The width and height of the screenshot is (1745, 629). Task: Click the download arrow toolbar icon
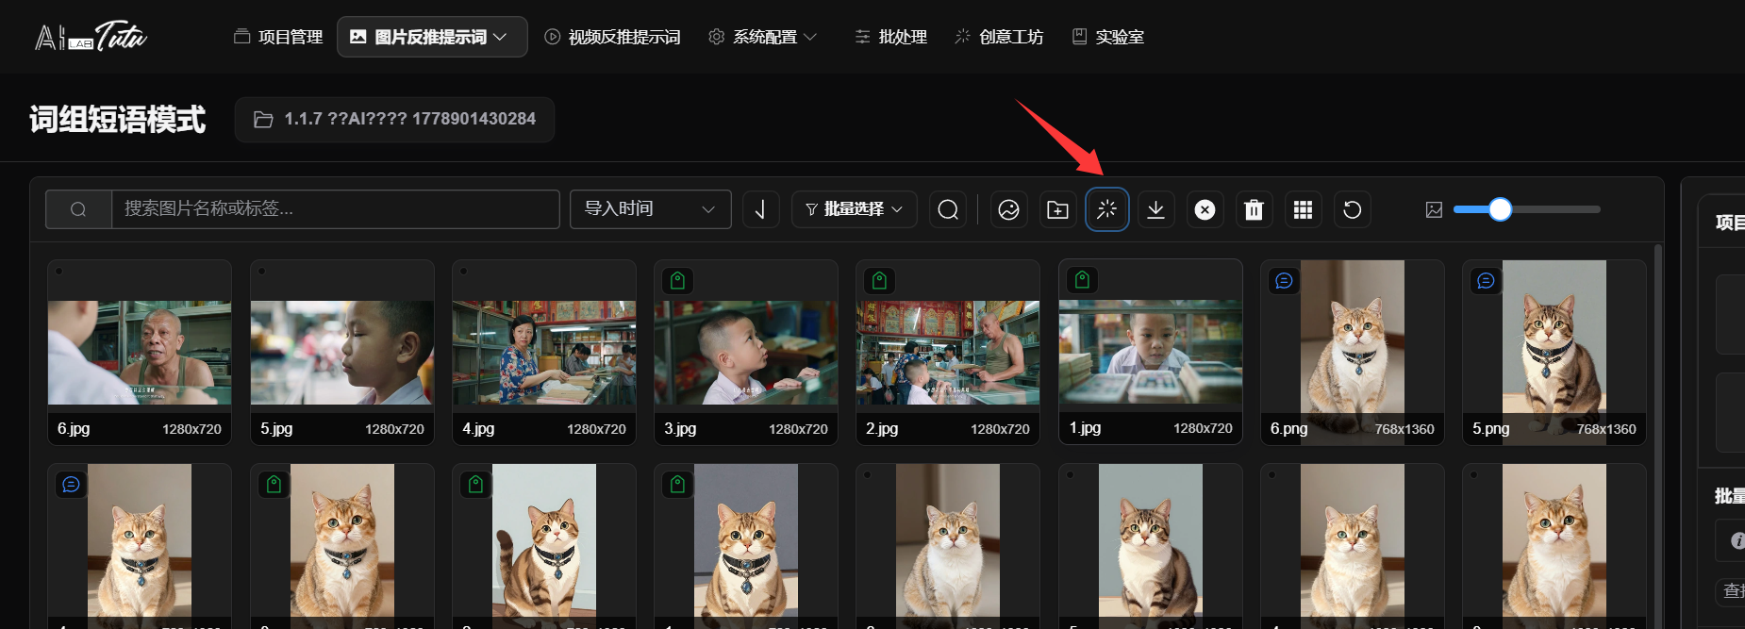1155,209
